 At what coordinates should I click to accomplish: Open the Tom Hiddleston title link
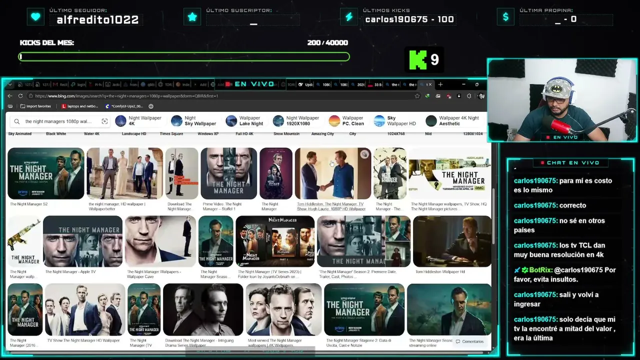(x=330, y=206)
